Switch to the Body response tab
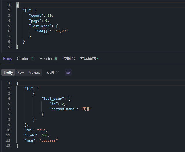Screen dimensions: 185x152 click(x=8, y=59)
